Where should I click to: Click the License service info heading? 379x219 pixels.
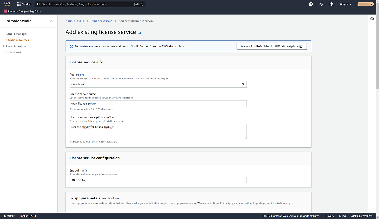(86, 62)
